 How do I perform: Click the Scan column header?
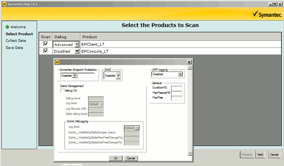pos(46,37)
